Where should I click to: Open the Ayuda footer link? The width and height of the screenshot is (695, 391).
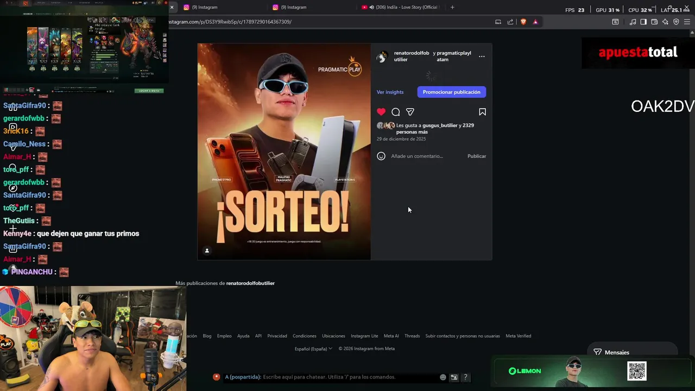[x=243, y=336]
